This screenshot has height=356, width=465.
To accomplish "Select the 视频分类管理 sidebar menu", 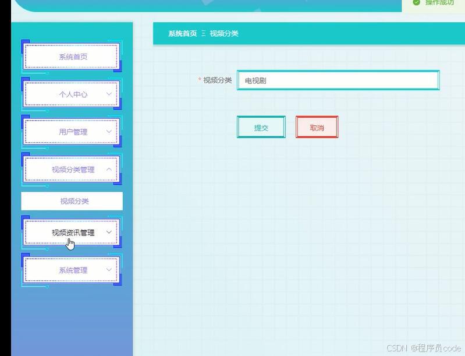I will [72, 169].
